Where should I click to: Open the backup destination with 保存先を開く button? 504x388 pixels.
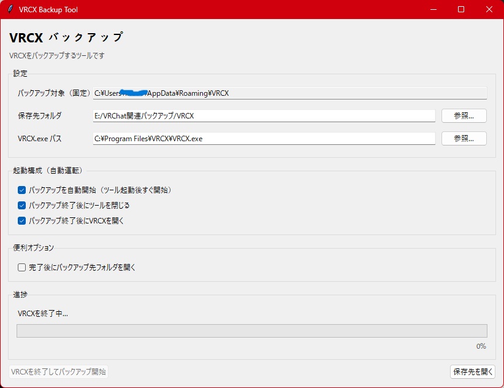(x=472, y=371)
